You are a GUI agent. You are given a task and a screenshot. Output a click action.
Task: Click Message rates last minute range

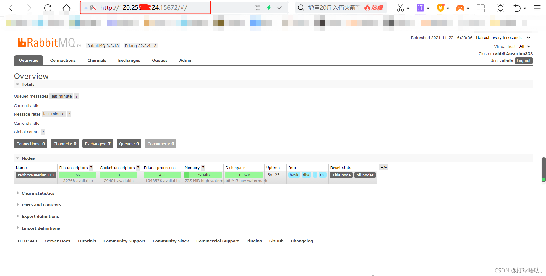pyautogui.click(x=54, y=114)
